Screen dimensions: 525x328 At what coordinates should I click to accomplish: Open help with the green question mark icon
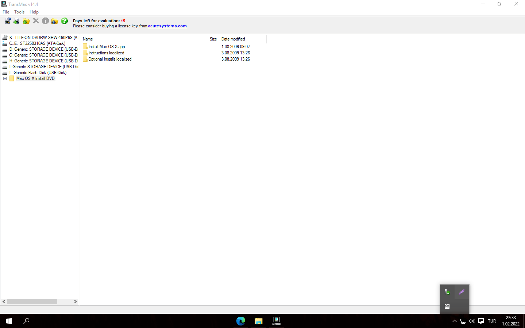(65, 21)
